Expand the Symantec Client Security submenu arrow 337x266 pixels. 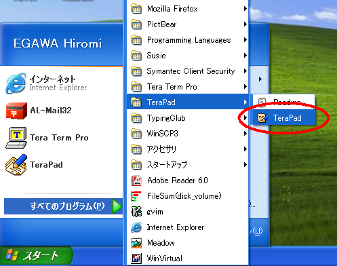point(245,71)
